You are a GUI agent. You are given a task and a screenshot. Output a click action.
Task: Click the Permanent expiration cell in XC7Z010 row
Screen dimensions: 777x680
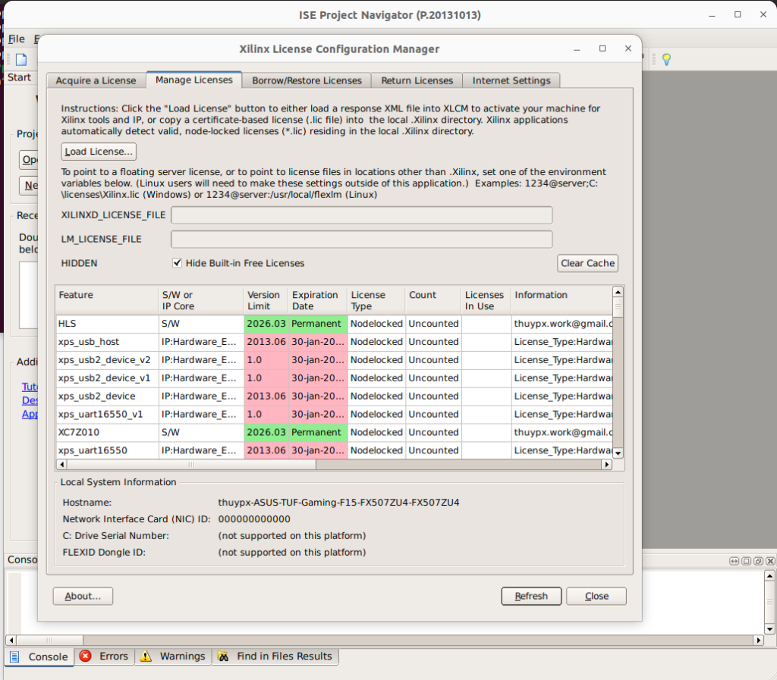pos(318,433)
